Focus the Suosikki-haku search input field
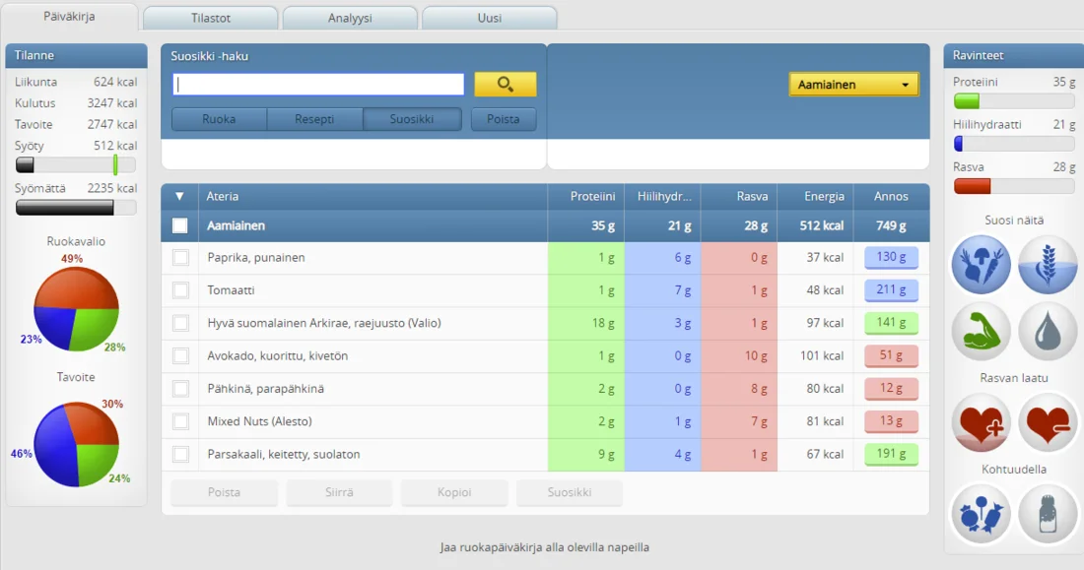The image size is (1084, 570). point(318,85)
